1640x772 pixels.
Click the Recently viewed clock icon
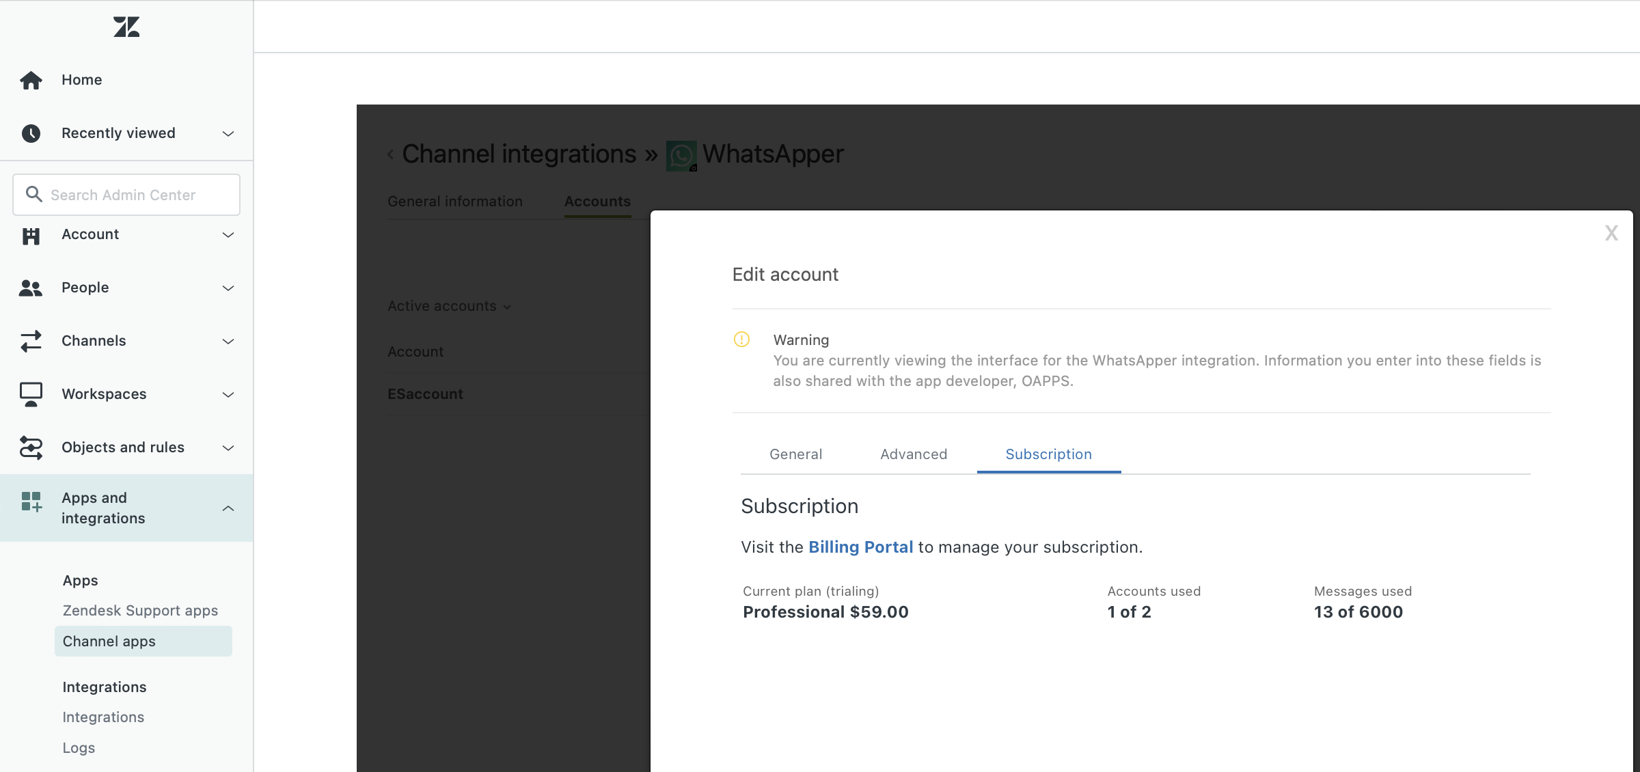pos(31,133)
